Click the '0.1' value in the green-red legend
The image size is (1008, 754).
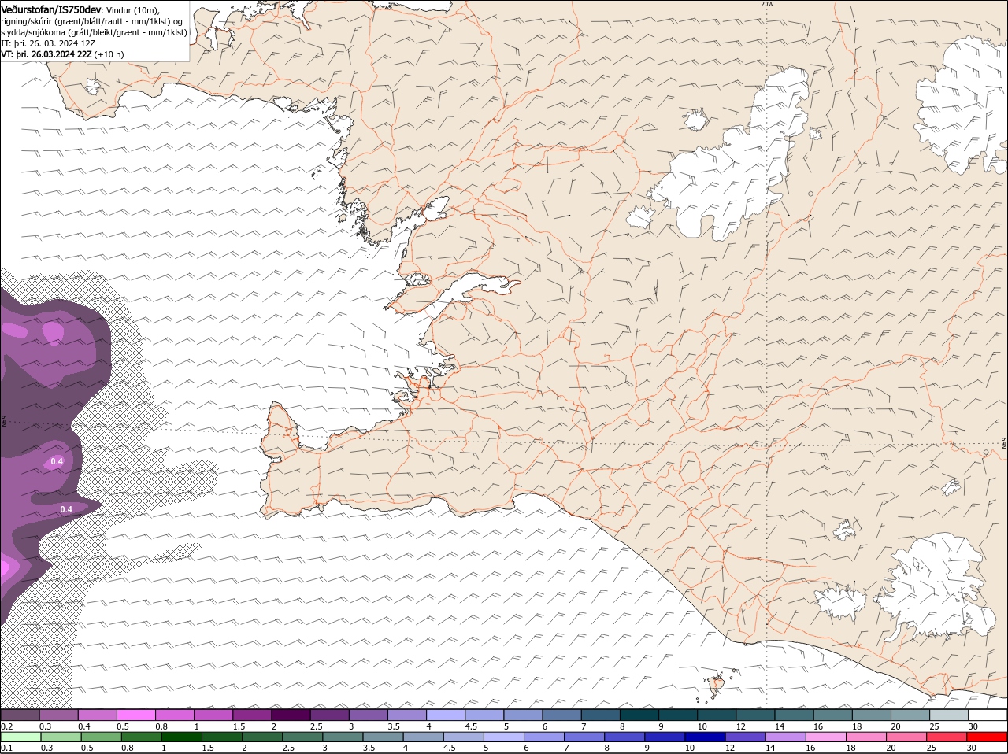click(6, 748)
